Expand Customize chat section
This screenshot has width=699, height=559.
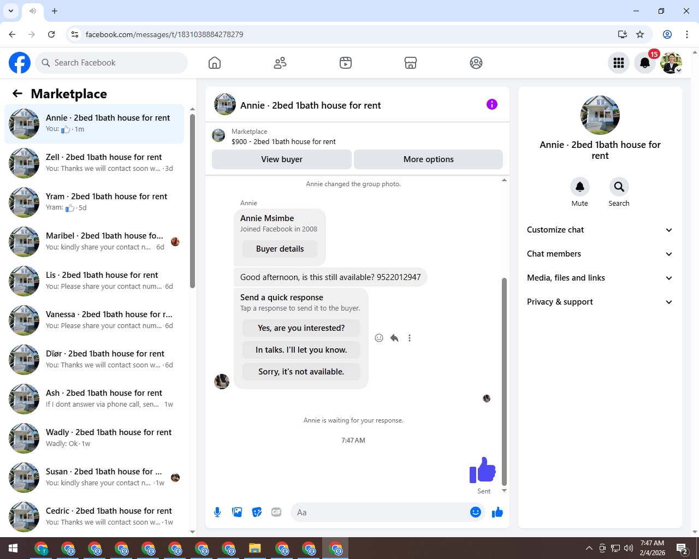coord(600,230)
